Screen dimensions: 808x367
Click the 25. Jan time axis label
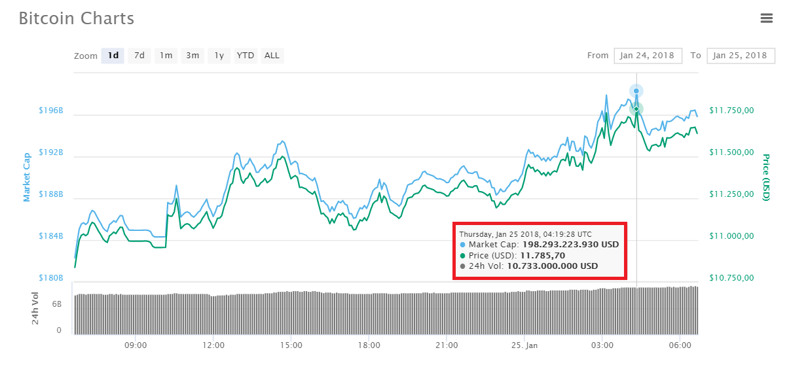[524, 345]
